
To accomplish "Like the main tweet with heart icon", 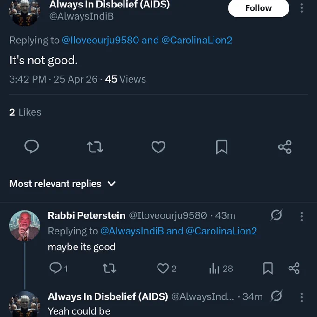I will click(x=158, y=147).
